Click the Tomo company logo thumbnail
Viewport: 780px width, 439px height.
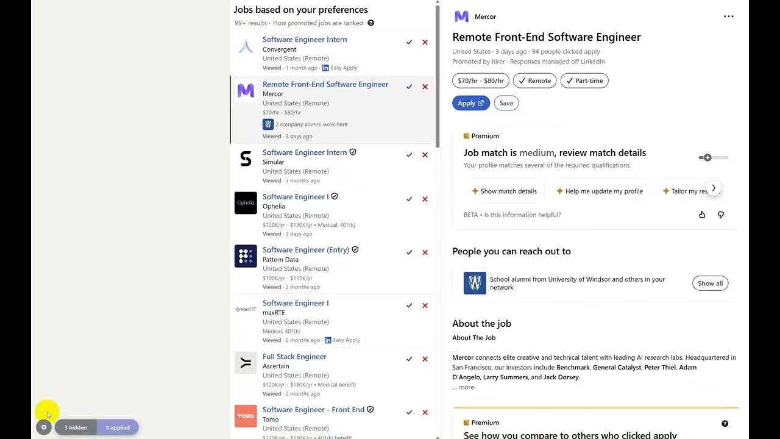click(x=246, y=415)
